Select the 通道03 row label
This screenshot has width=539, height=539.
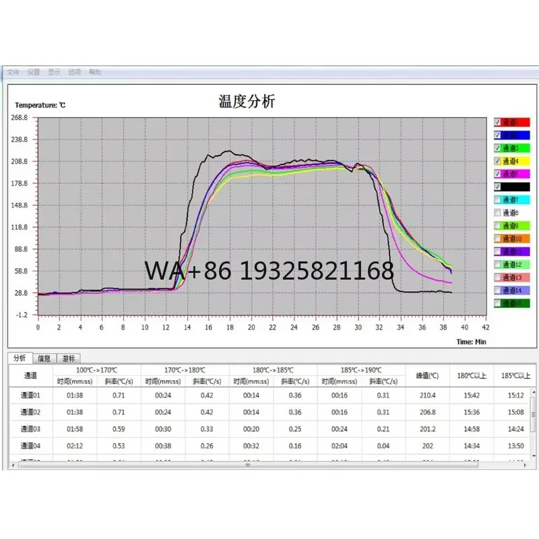[x=30, y=429]
